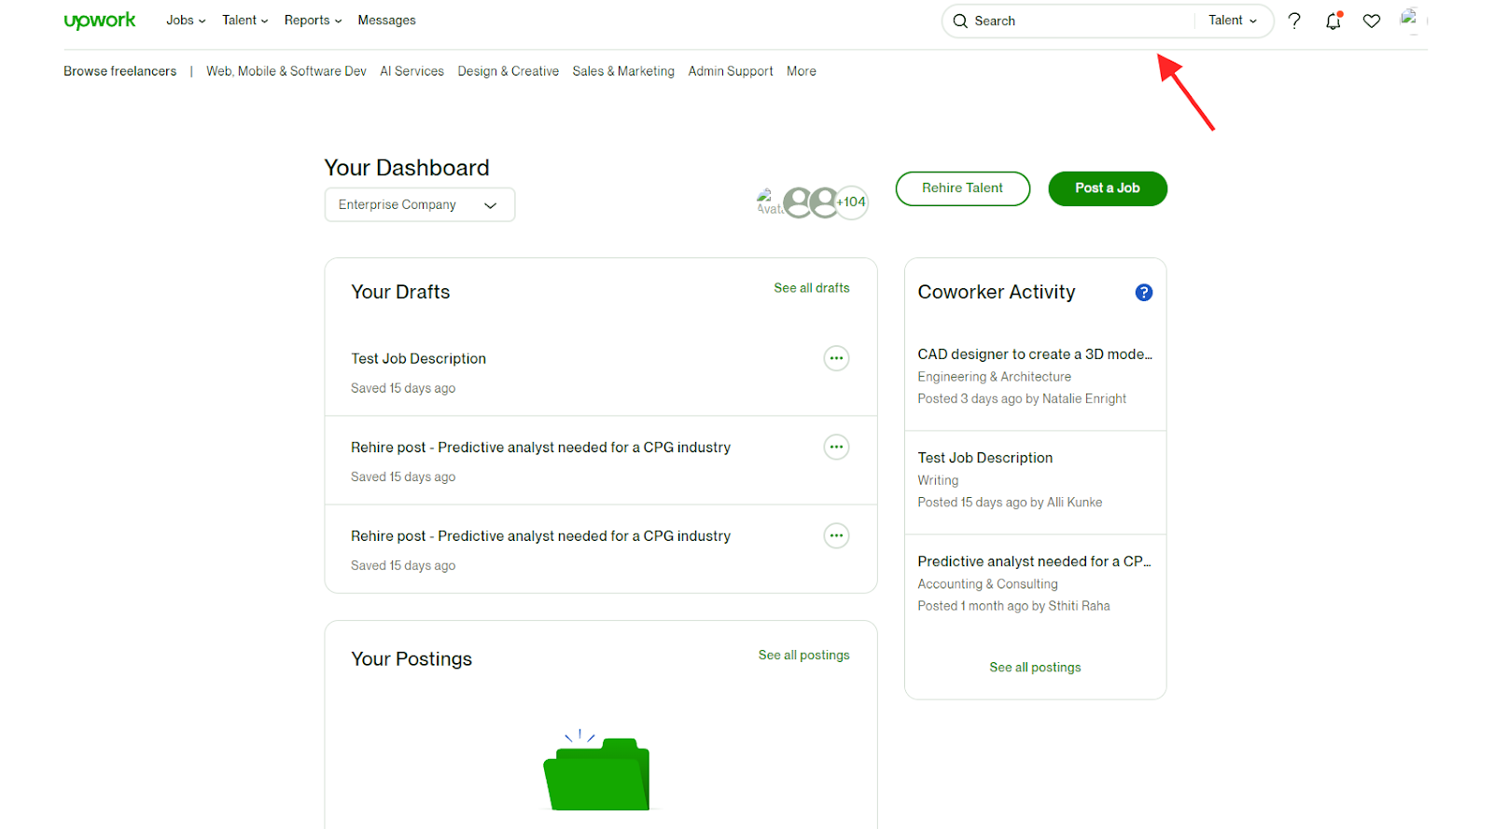Open options for Test Job Description draft
This screenshot has height=829, width=1493.
coord(836,358)
